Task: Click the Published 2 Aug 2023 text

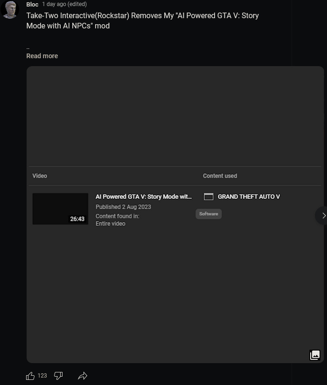Action: [x=123, y=207]
